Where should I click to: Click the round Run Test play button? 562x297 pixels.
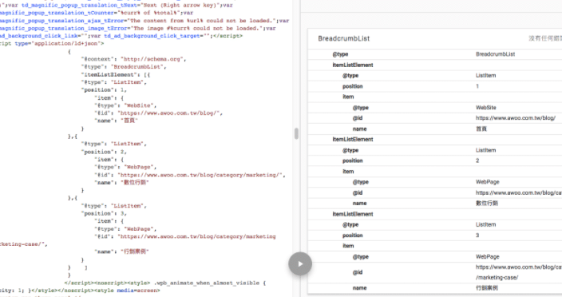coord(300,263)
